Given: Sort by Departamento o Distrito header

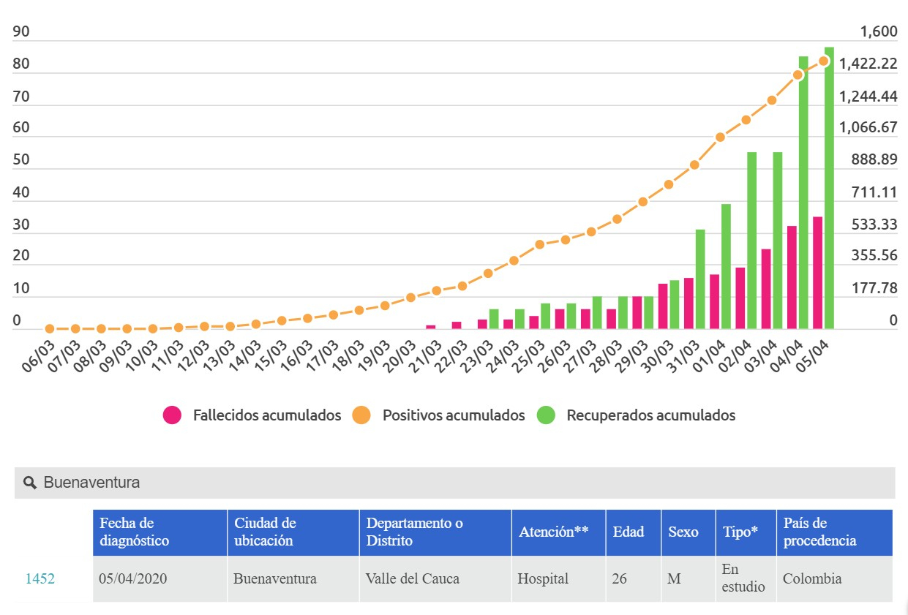Looking at the screenshot, I should 435,532.
